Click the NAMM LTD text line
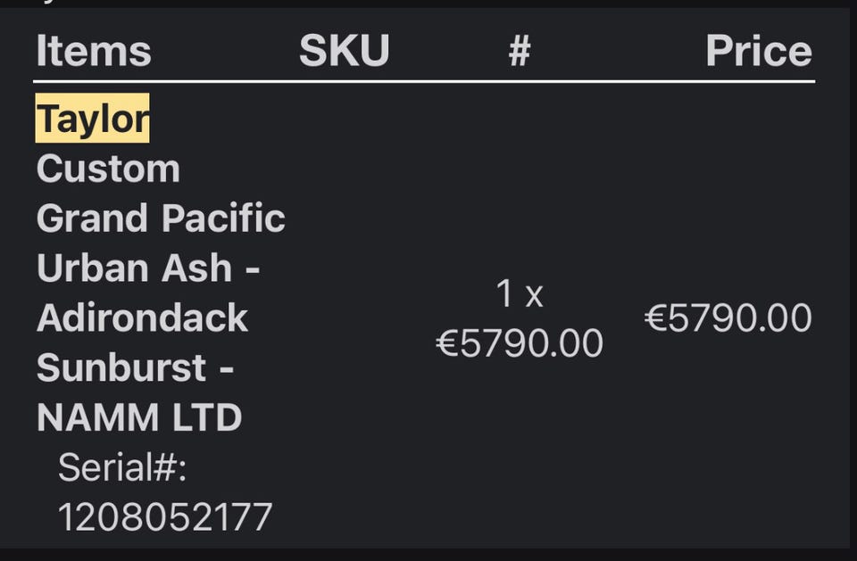Screen dimensions: 857x561 point(139,417)
